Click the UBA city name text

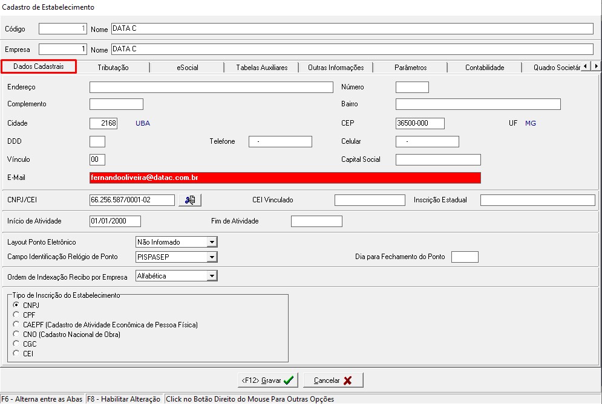[143, 123]
